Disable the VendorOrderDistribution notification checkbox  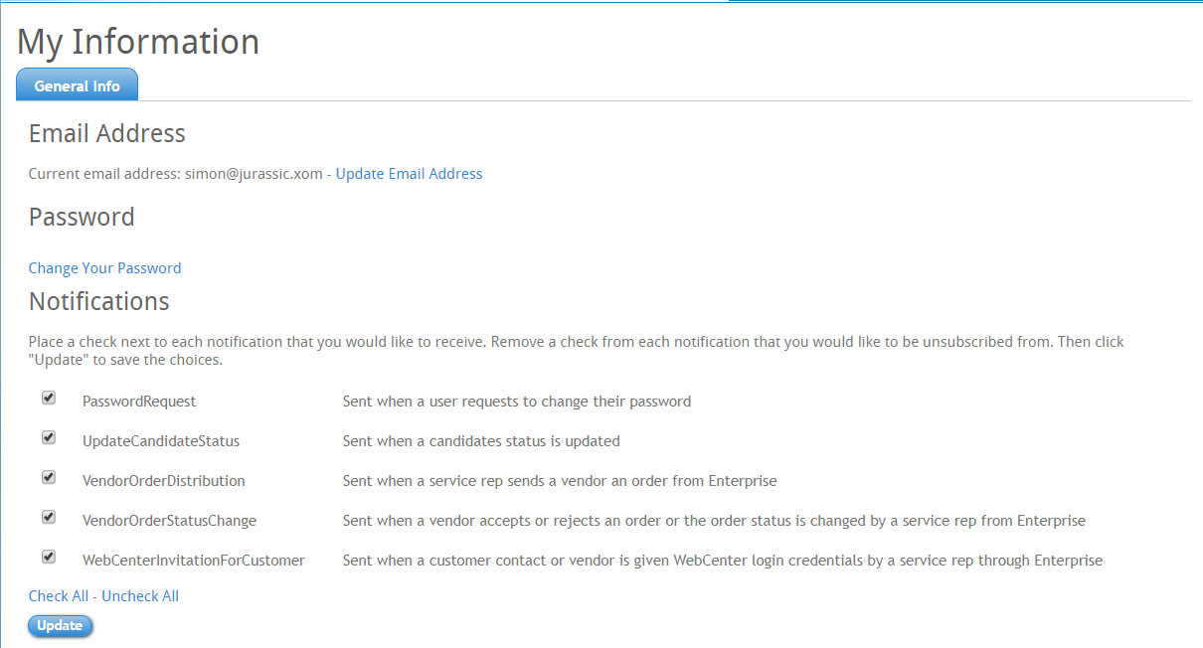49,478
